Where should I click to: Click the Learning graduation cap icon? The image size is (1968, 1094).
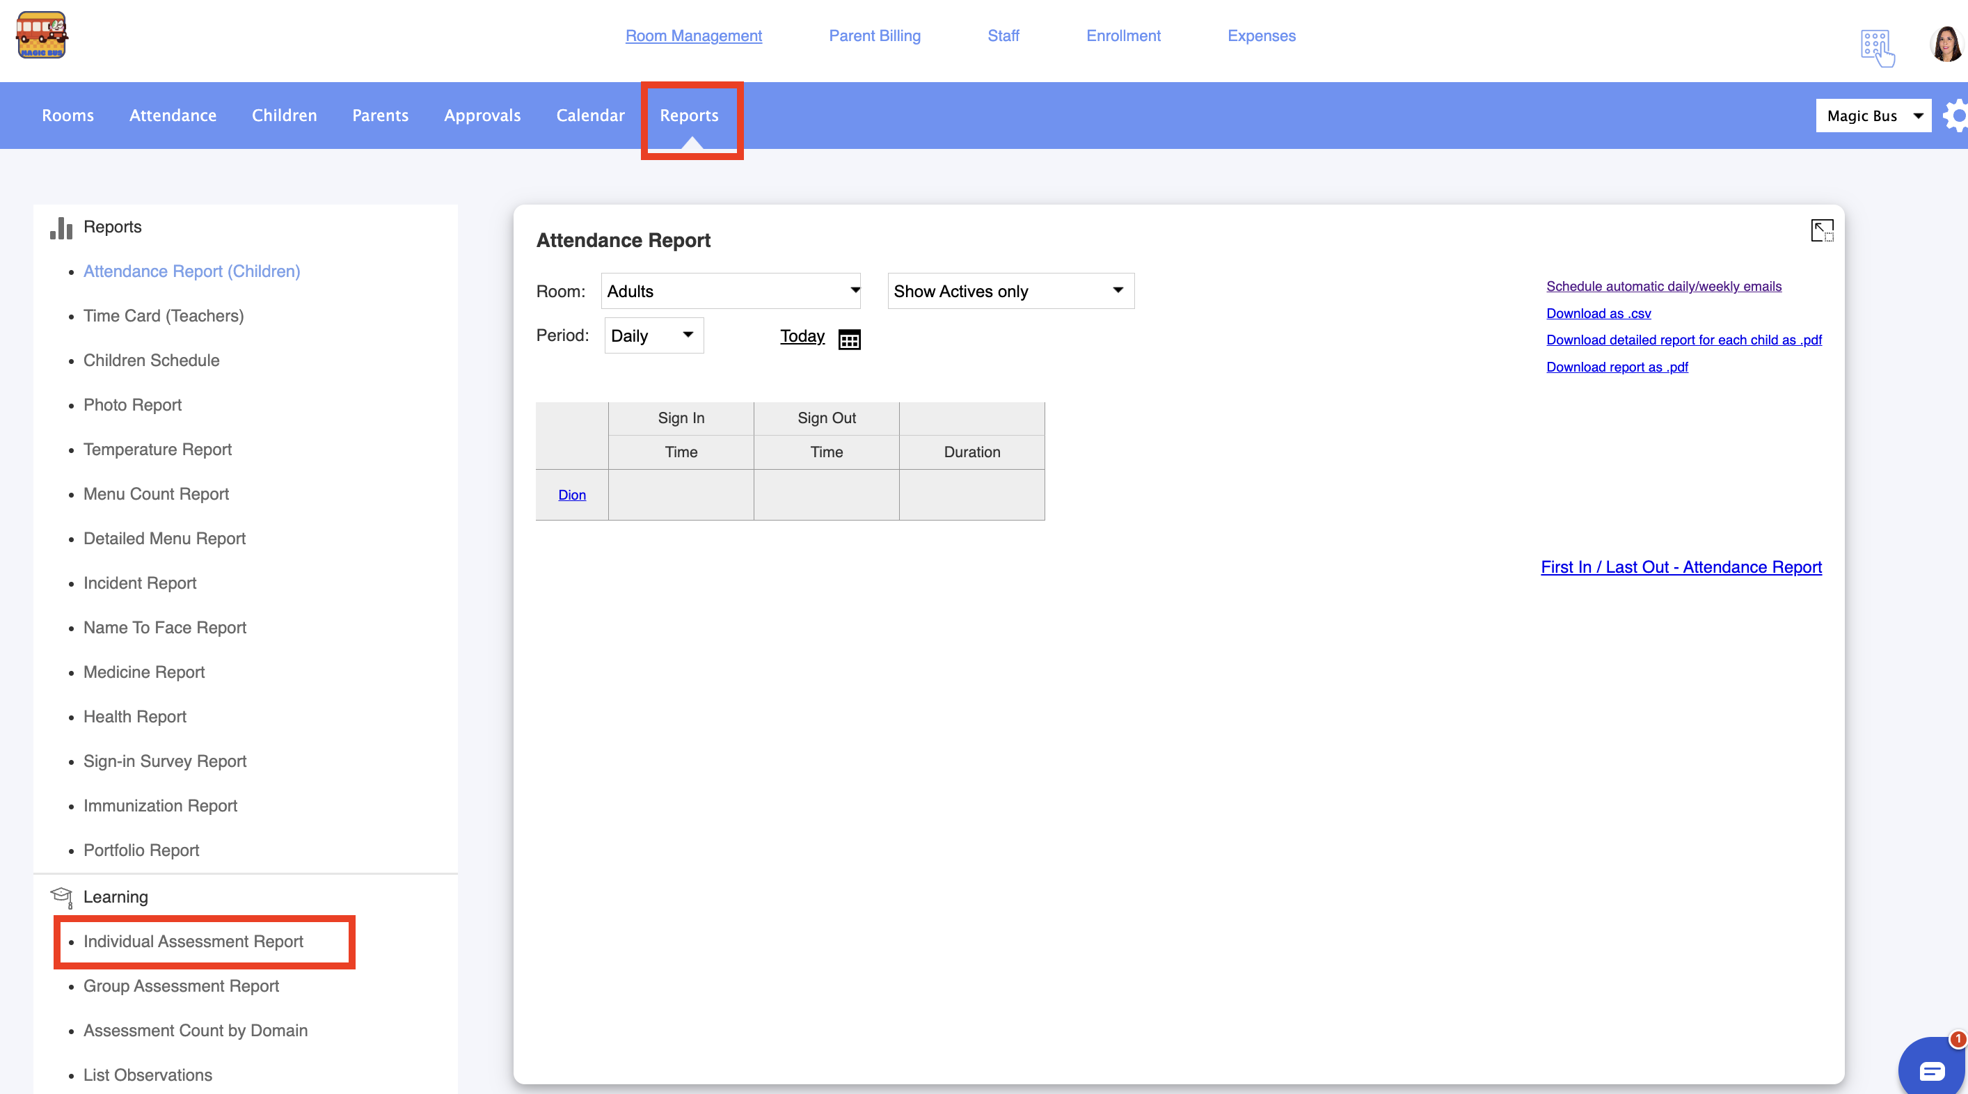pos(61,897)
